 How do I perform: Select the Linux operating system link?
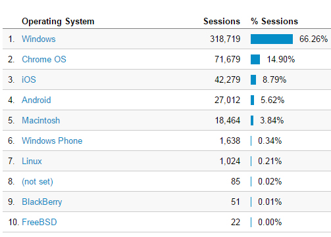coord(32,161)
